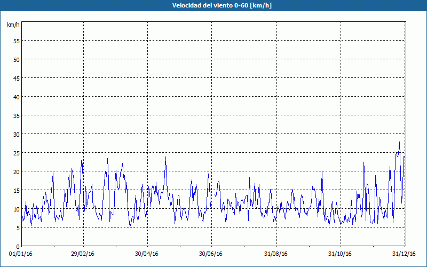Click the 10 y-axis label
Viewport: 427px width, 267px height.
coord(17,209)
